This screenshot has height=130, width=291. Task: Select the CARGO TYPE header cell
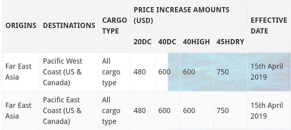114,26
